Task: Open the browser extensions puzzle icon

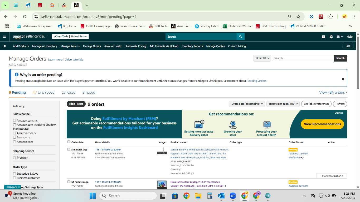Action: point(330,17)
